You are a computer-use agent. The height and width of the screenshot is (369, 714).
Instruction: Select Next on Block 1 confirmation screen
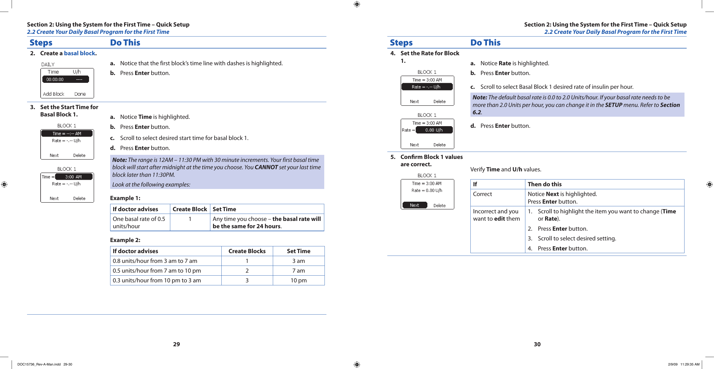414,204
